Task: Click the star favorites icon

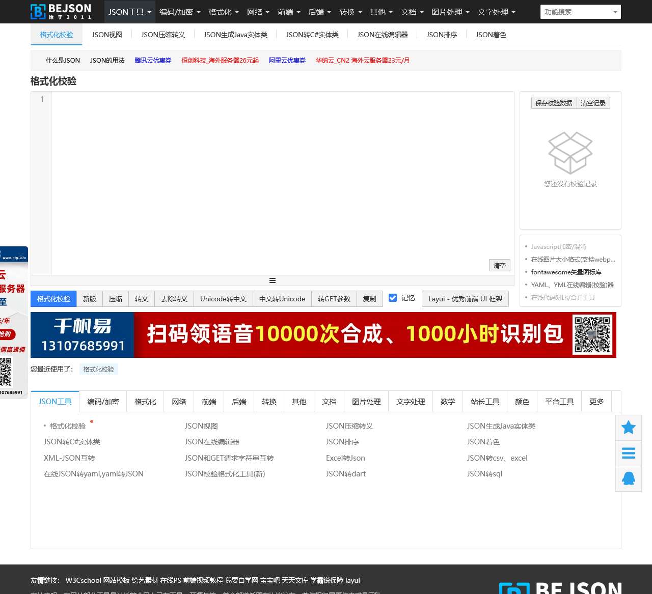Action: click(628, 427)
